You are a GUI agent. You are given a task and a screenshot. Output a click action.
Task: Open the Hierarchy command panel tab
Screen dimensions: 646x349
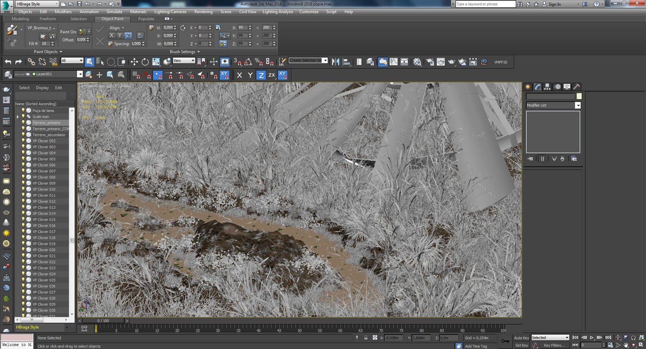tap(547, 87)
